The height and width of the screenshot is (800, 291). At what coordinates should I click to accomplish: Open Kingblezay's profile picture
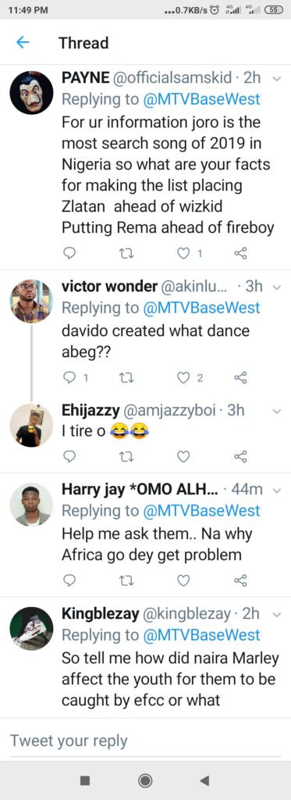coord(32,628)
